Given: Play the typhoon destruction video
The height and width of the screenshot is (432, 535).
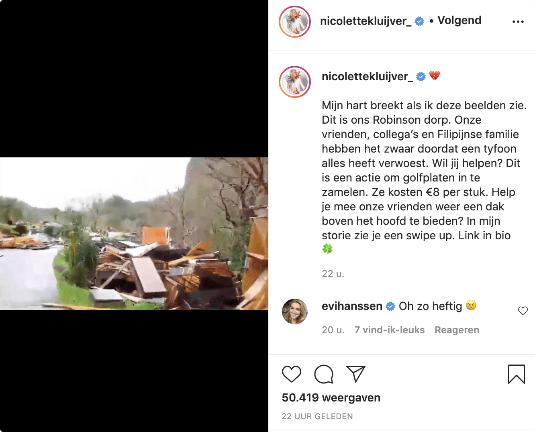Looking at the screenshot, I should point(134,234).
